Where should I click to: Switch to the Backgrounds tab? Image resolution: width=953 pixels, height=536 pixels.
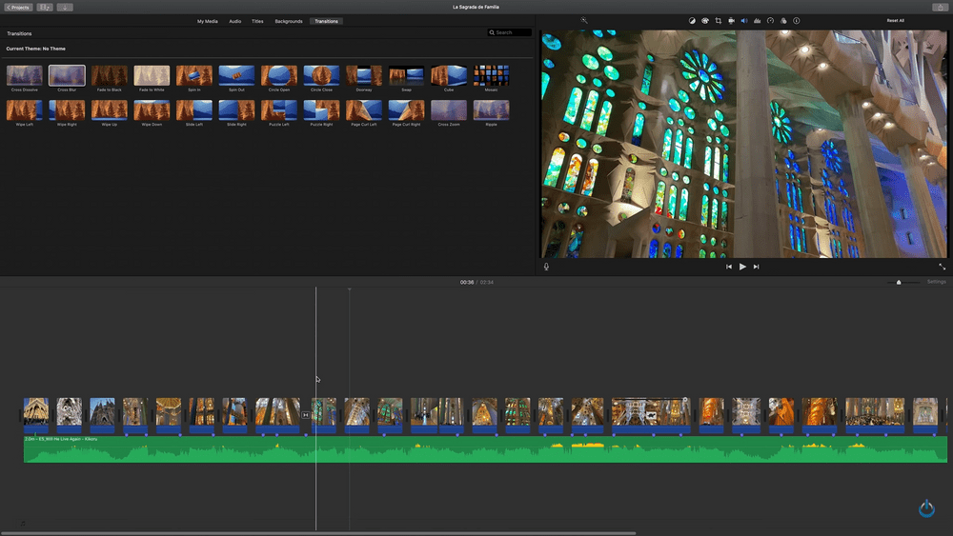point(289,21)
